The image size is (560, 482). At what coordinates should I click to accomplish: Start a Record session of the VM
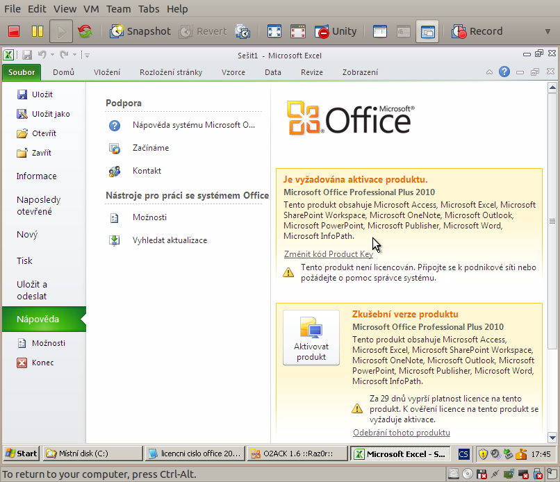[x=477, y=31]
